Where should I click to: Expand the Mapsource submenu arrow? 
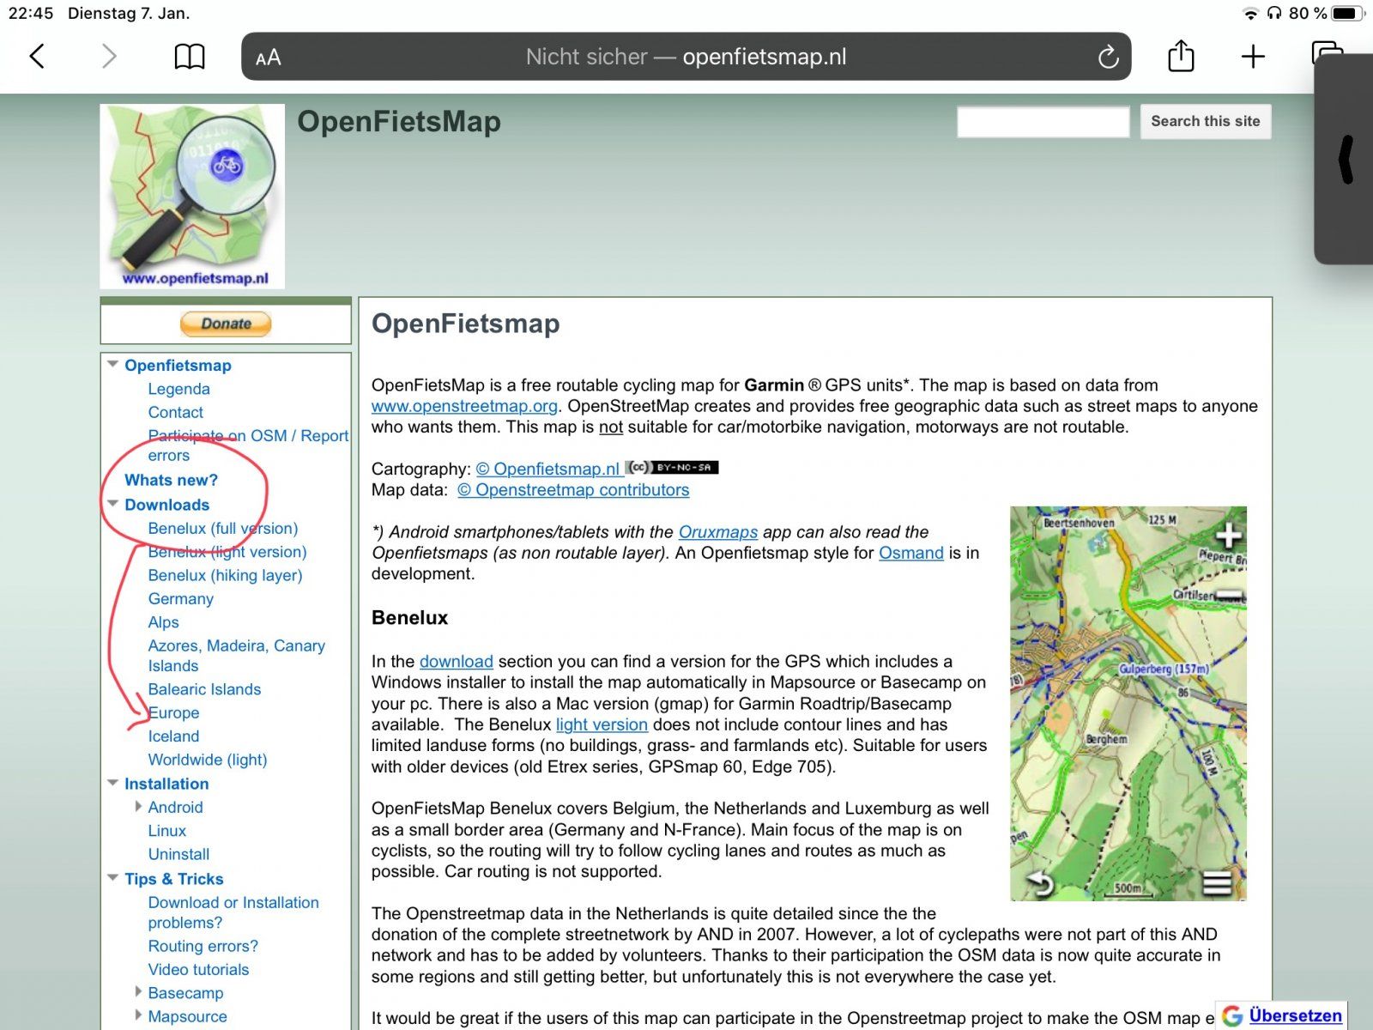138,1015
